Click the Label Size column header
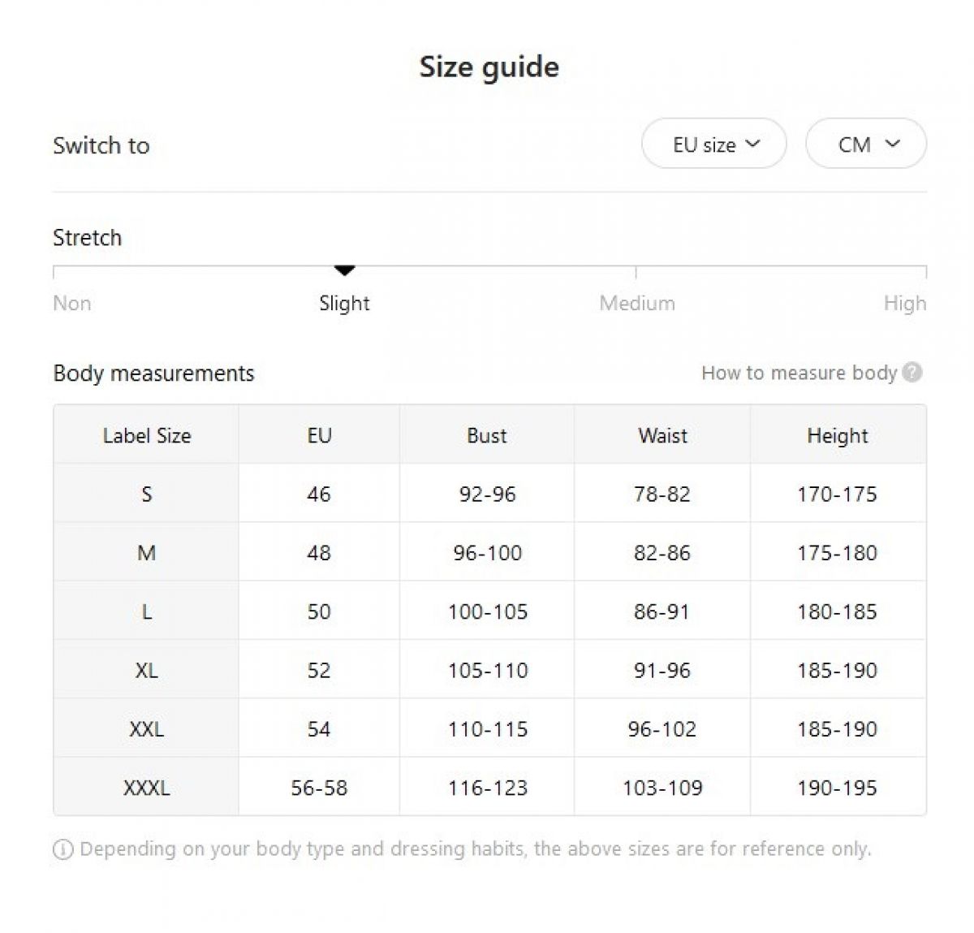Viewport: 974px width, 933px height. pos(146,435)
